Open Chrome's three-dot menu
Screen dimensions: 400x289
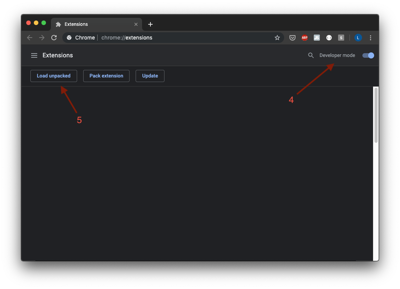370,38
